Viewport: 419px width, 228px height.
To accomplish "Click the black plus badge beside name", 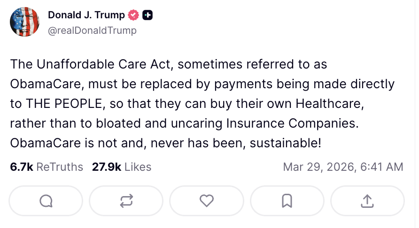I will tap(147, 15).
